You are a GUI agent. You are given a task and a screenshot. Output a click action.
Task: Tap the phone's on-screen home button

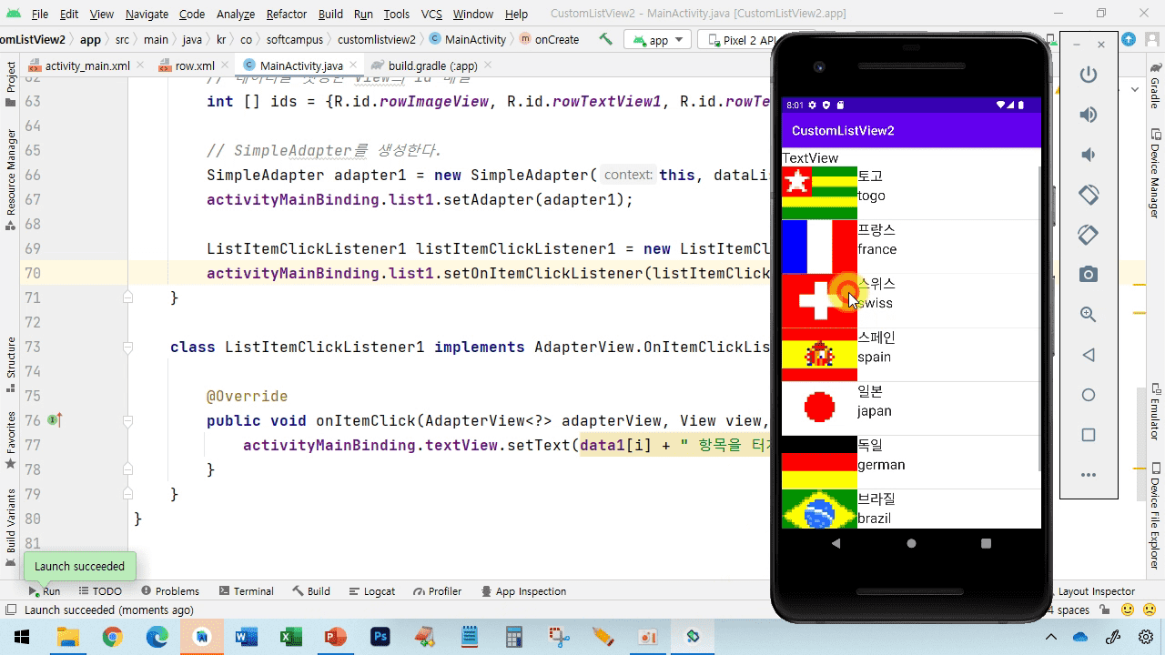(911, 543)
